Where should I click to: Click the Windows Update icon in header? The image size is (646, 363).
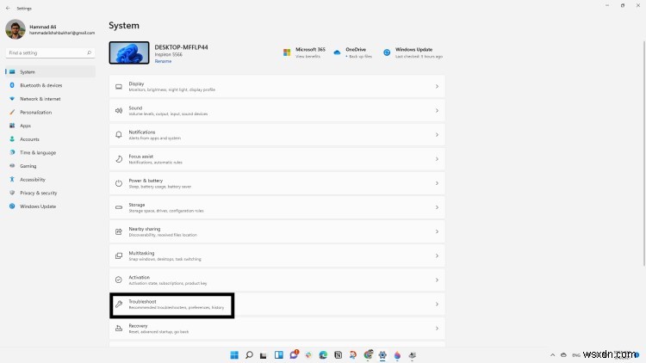387,52
